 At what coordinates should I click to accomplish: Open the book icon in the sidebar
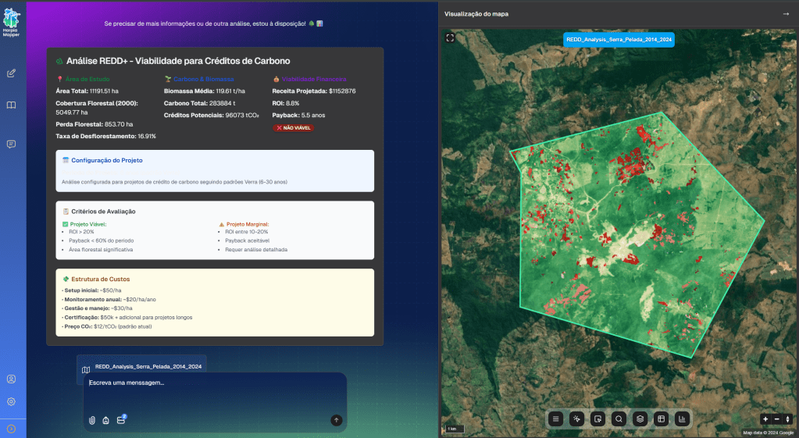(x=12, y=105)
